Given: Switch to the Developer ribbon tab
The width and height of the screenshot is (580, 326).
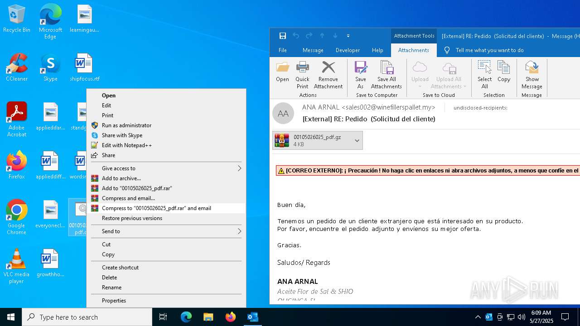Looking at the screenshot, I should [x=348, y=50].
